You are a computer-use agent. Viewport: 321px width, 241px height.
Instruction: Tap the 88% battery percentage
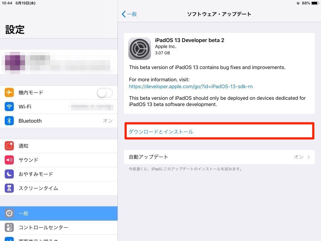(x=306, y=3)
